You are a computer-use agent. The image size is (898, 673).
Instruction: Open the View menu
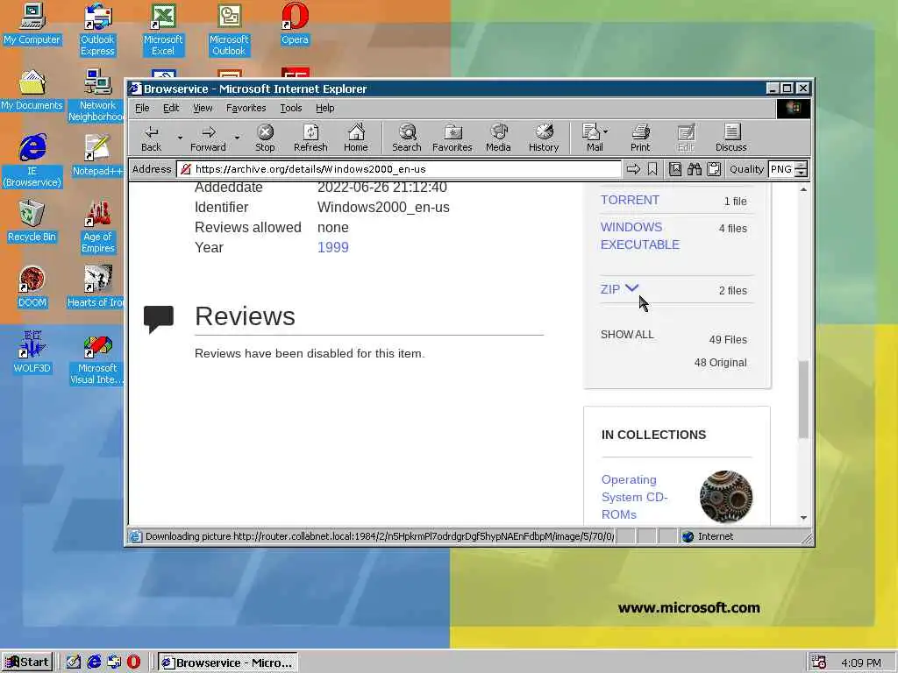[x=203, y=108]
